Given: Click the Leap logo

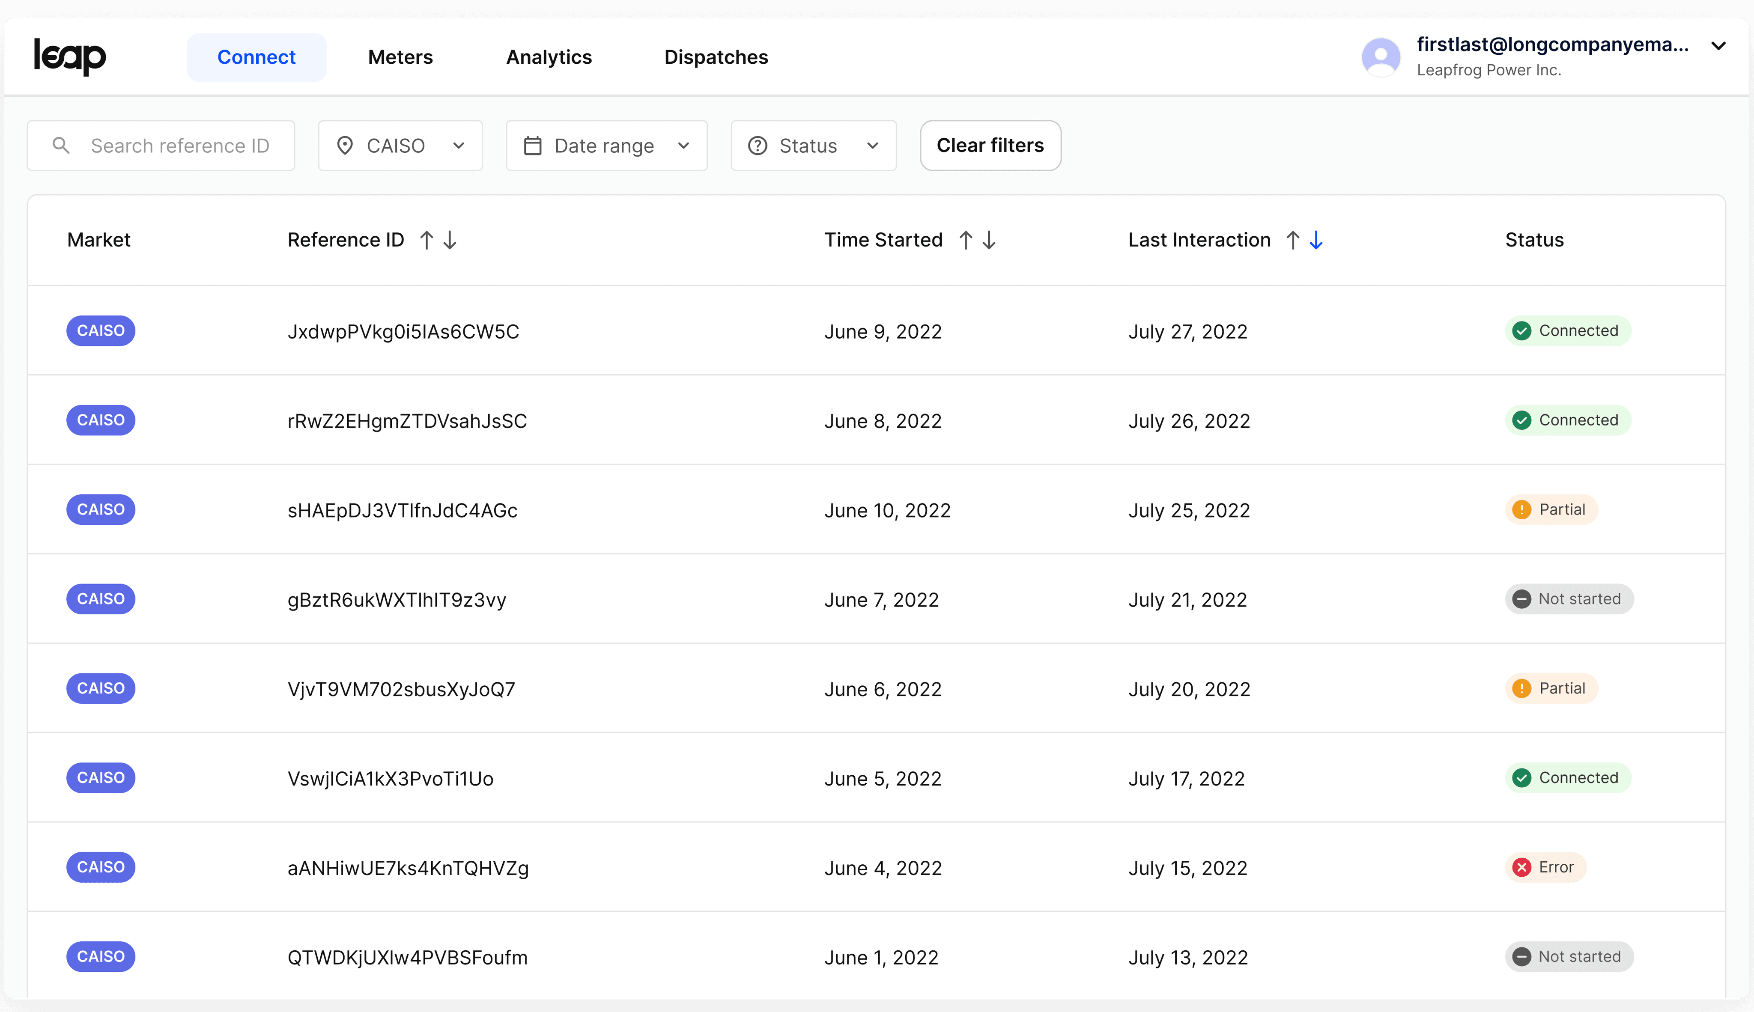Looking at the screenshot, I should (x=70, y=57).
